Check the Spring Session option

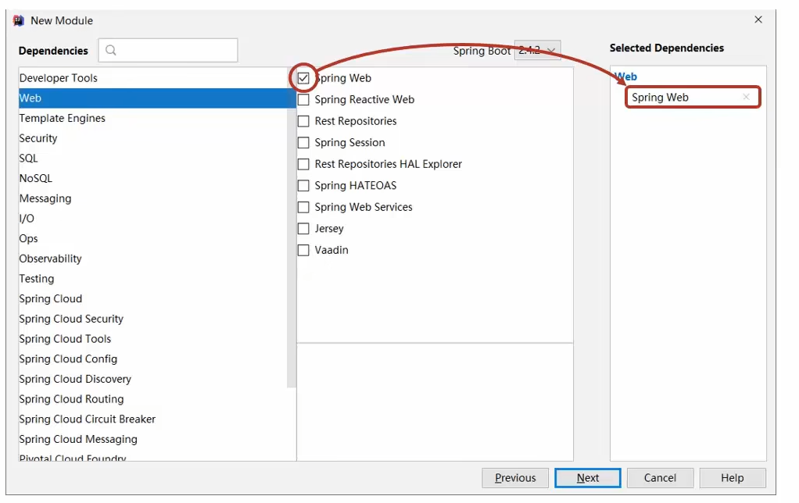tap(303, 143)
